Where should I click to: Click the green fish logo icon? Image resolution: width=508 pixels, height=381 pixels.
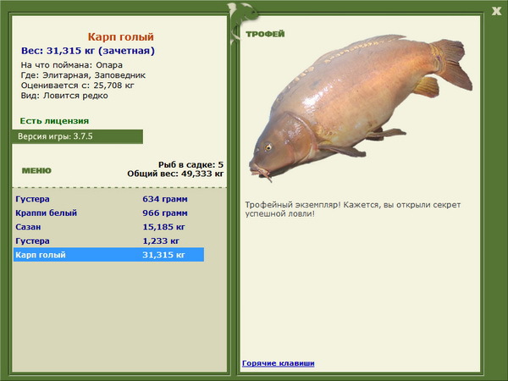[x=241, y=22]
